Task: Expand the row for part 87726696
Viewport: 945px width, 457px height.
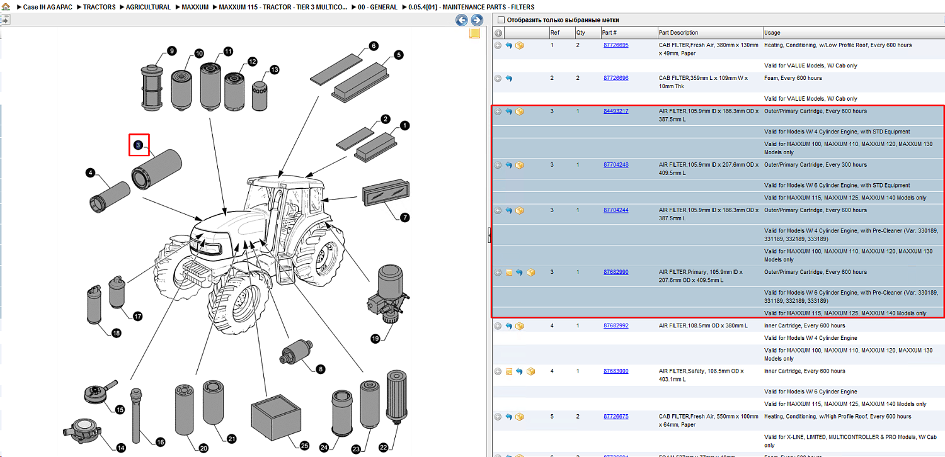Action: [x=498, y=79]
